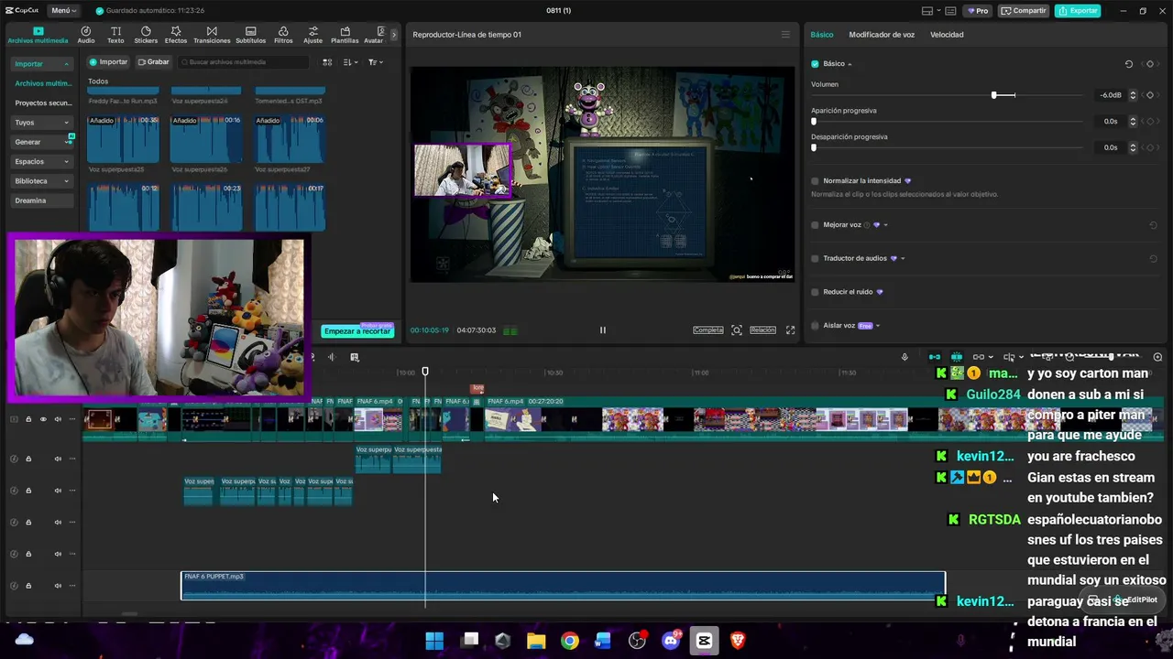Viewport: 1173px width, 659px height.
Task: Open Google Chrome from taskbar
Action: click(x=570, y=641)
